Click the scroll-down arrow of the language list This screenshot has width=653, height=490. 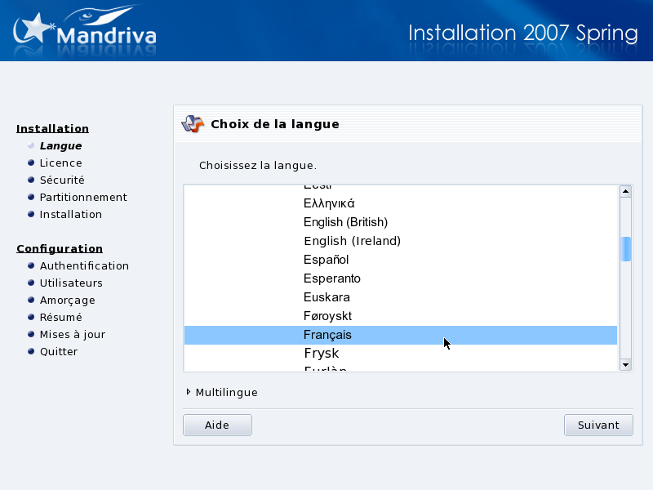point(625,365)
